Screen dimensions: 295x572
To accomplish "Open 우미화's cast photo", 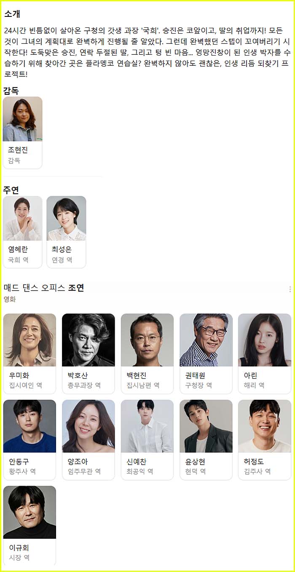I will click(29, 340).
